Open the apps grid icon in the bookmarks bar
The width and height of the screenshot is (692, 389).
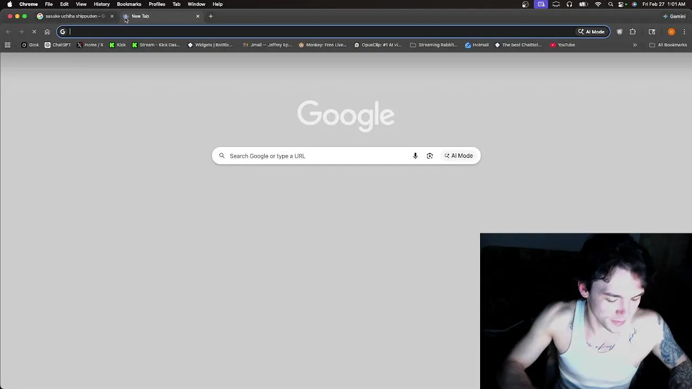[8, 45]
